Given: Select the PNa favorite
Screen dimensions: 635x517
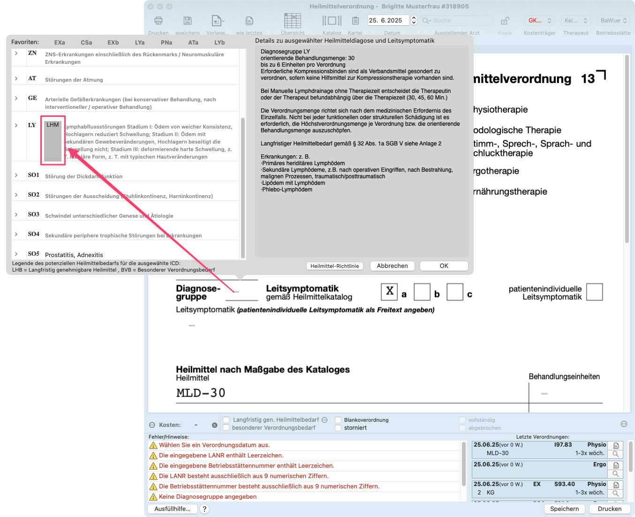Looking at the screenshot, I should [x=166, y=43].
